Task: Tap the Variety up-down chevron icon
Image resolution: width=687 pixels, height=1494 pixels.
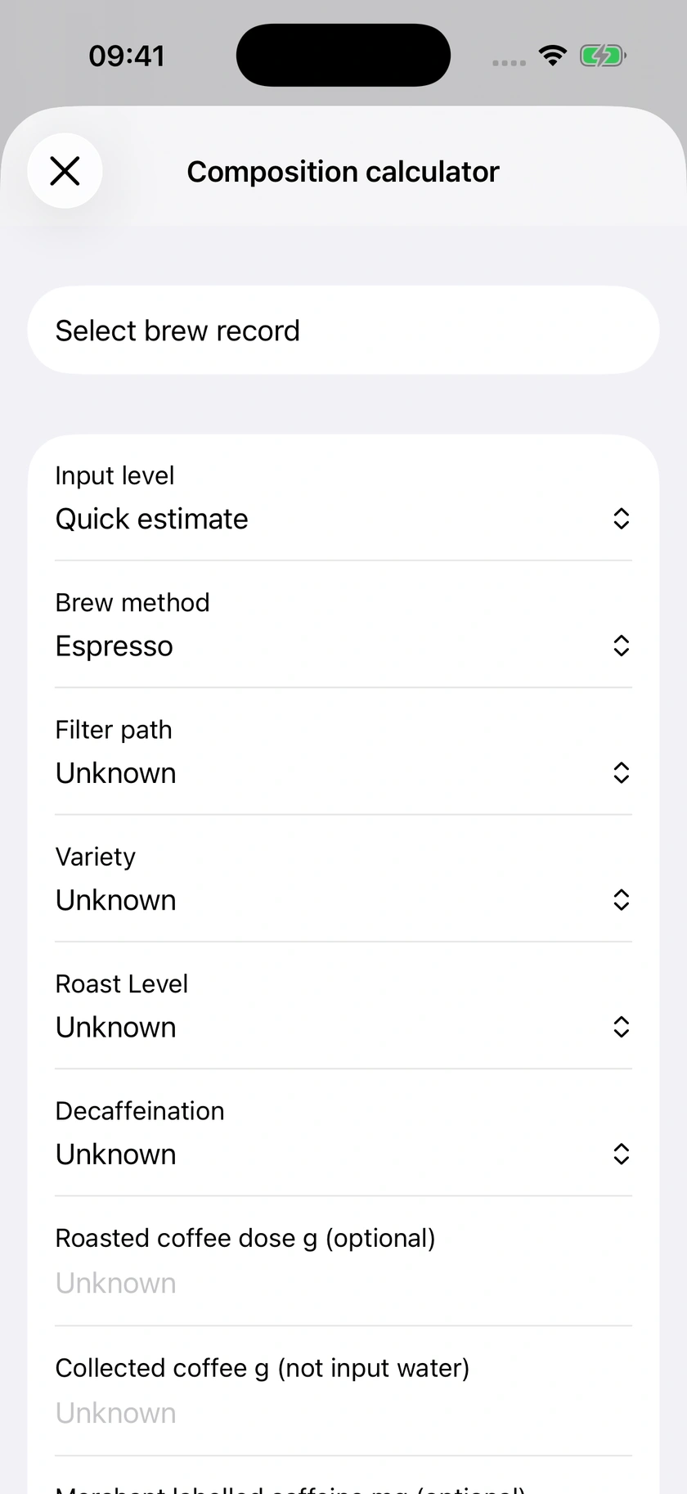Action: tap(622, 900)
